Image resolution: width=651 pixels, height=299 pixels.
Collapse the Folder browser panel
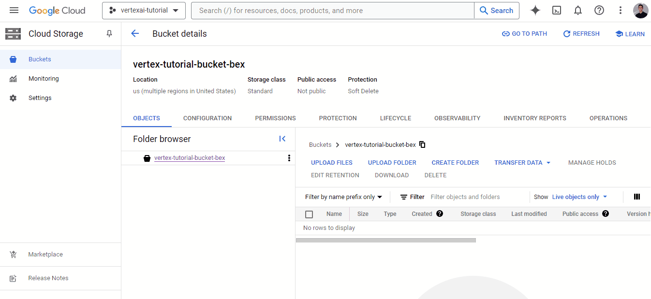(x=282, y=139)
